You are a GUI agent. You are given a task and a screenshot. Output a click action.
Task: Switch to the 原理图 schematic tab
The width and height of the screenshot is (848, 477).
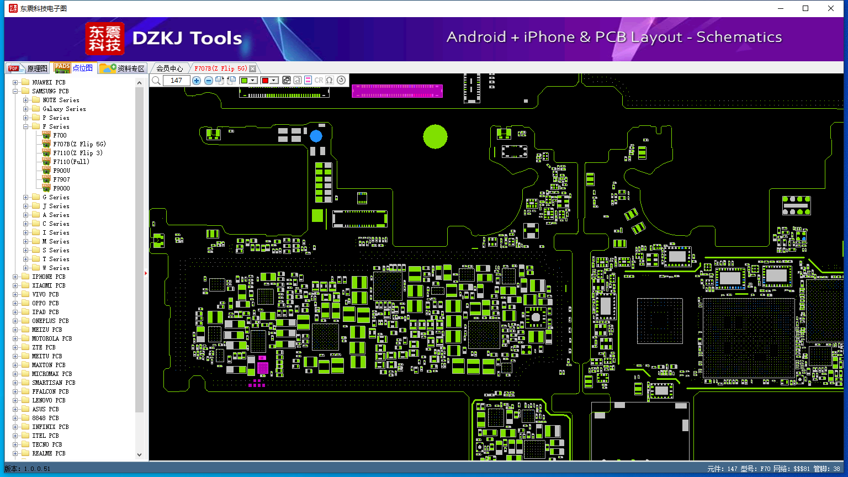tap(28, 68)
